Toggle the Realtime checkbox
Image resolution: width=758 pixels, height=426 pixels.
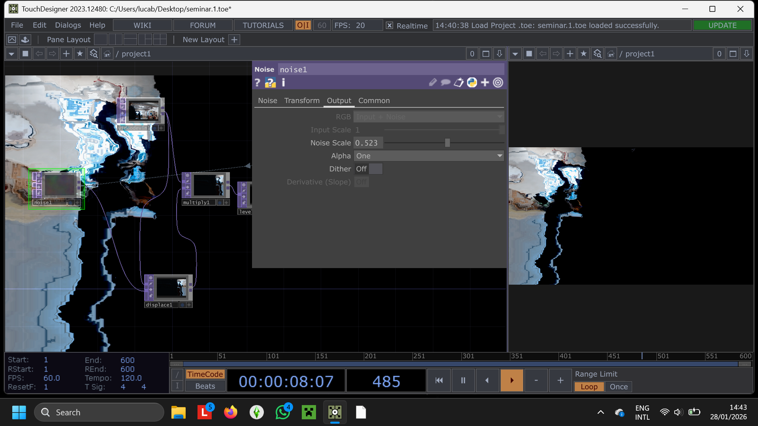389,25
